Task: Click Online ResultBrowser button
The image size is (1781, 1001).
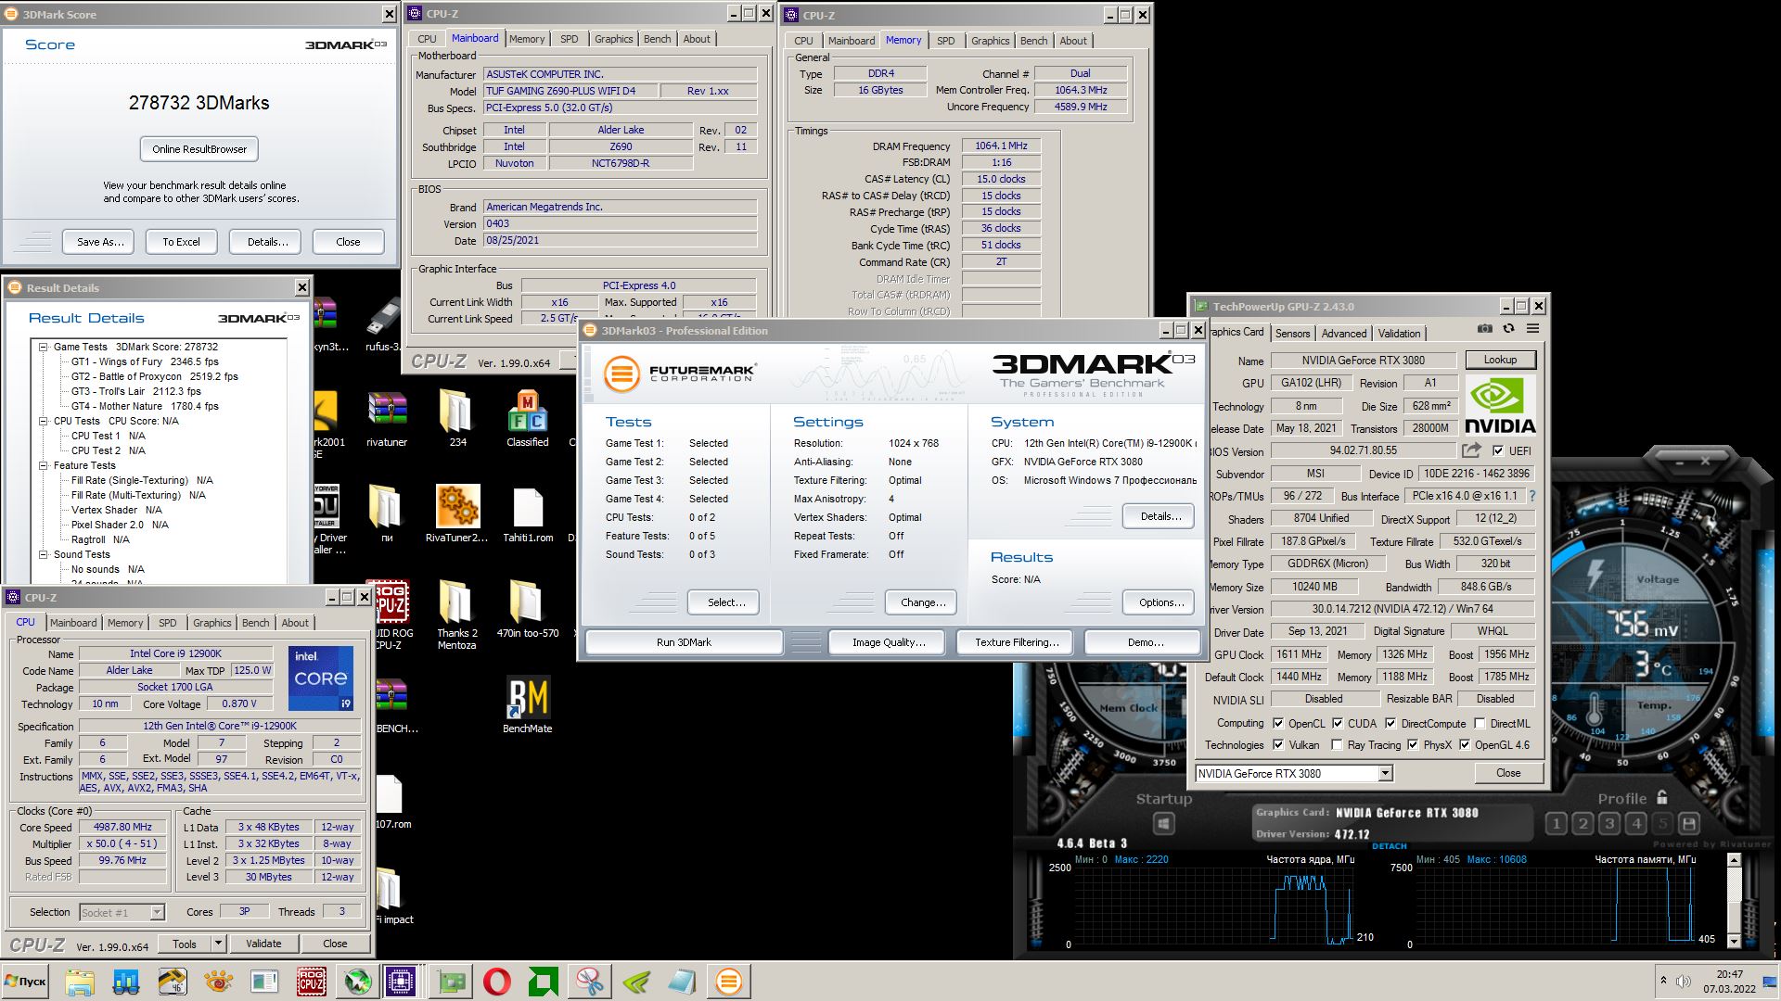Action: pyautogui.click(x=199, y=149)
